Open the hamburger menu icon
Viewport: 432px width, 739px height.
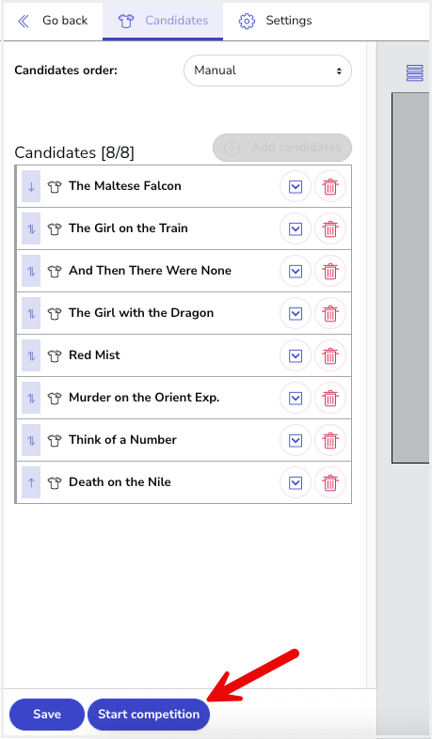(x=414, y=72)
